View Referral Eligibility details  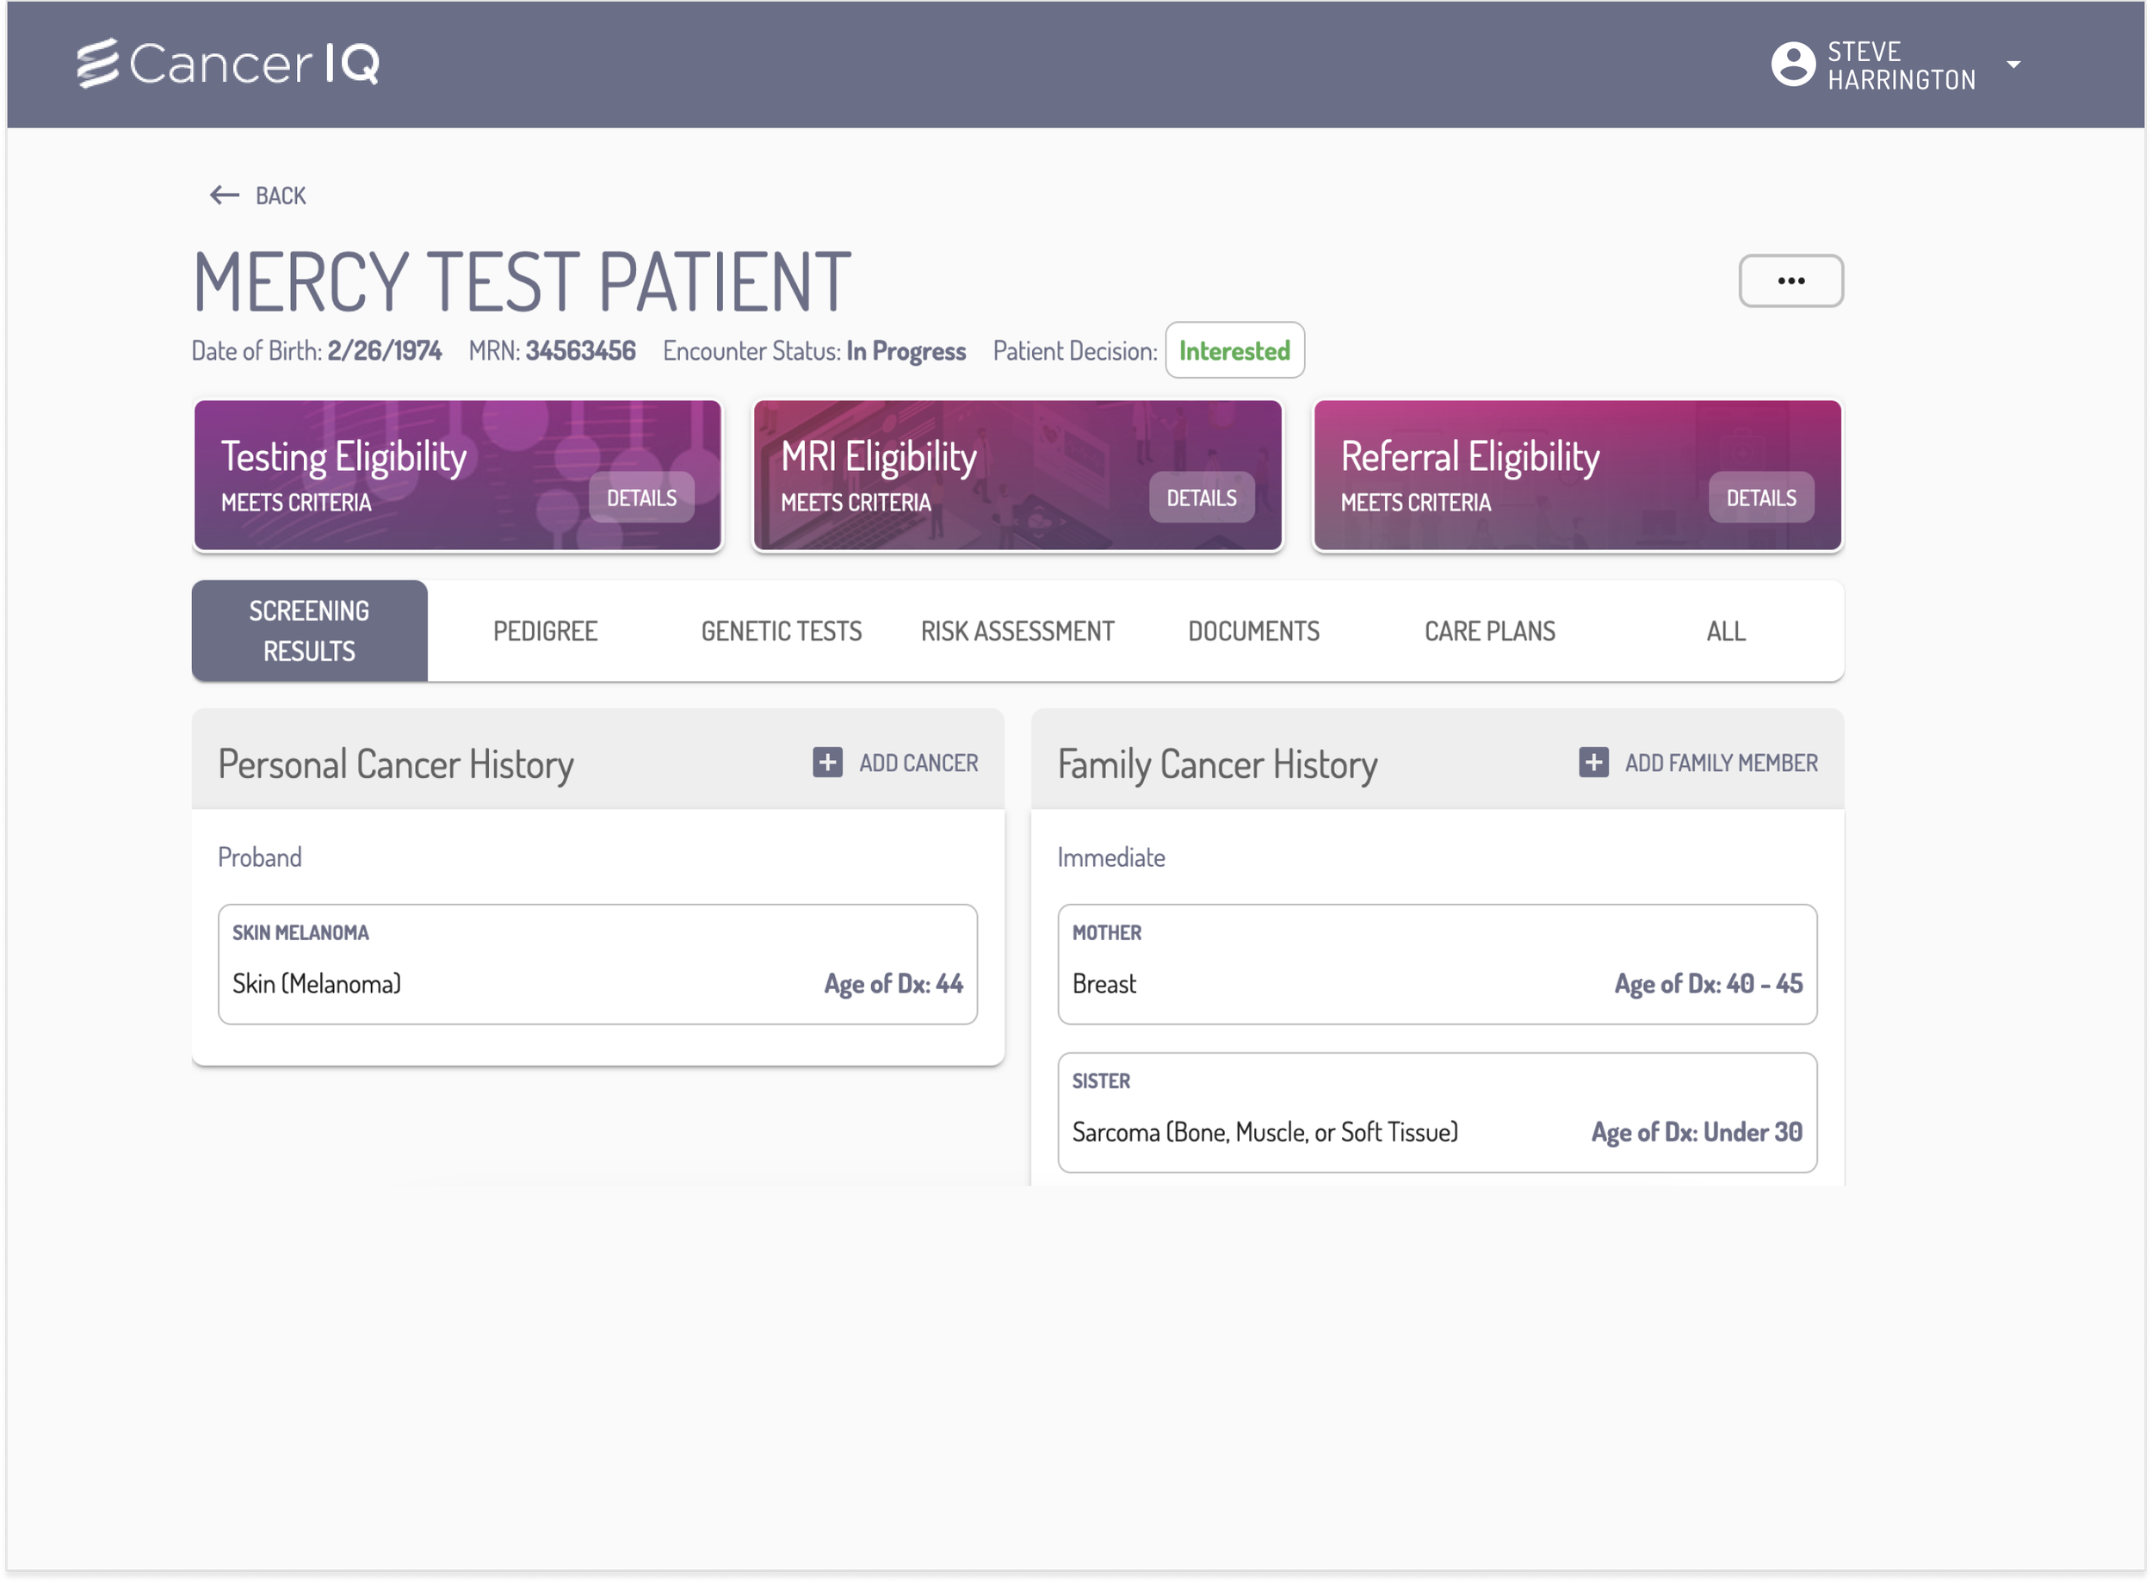(x=1760, y=498)
